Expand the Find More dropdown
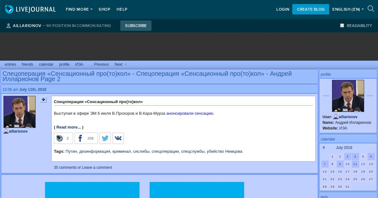This screenshot has height=198, width=378. coord(79,9)
